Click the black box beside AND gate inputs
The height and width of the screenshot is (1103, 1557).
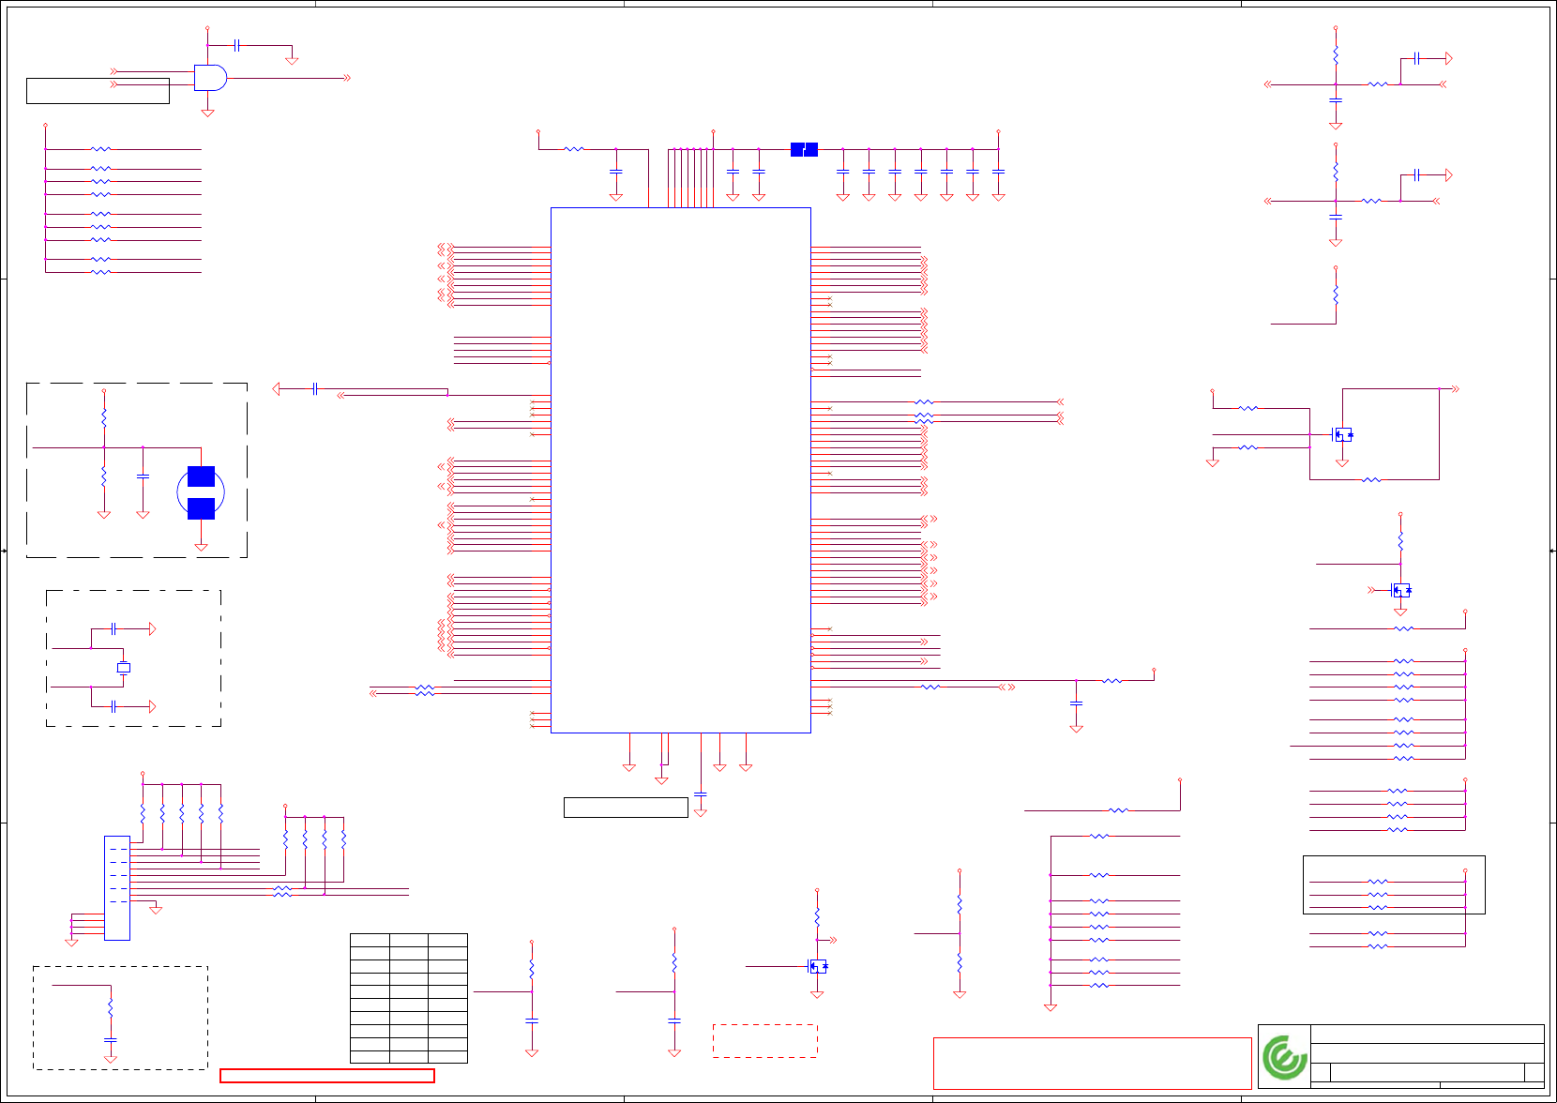98,91
